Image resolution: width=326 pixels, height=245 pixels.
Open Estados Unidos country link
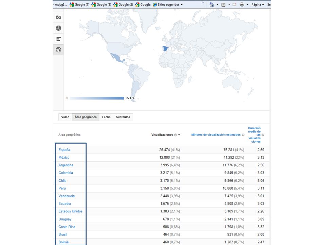point(71,211)
